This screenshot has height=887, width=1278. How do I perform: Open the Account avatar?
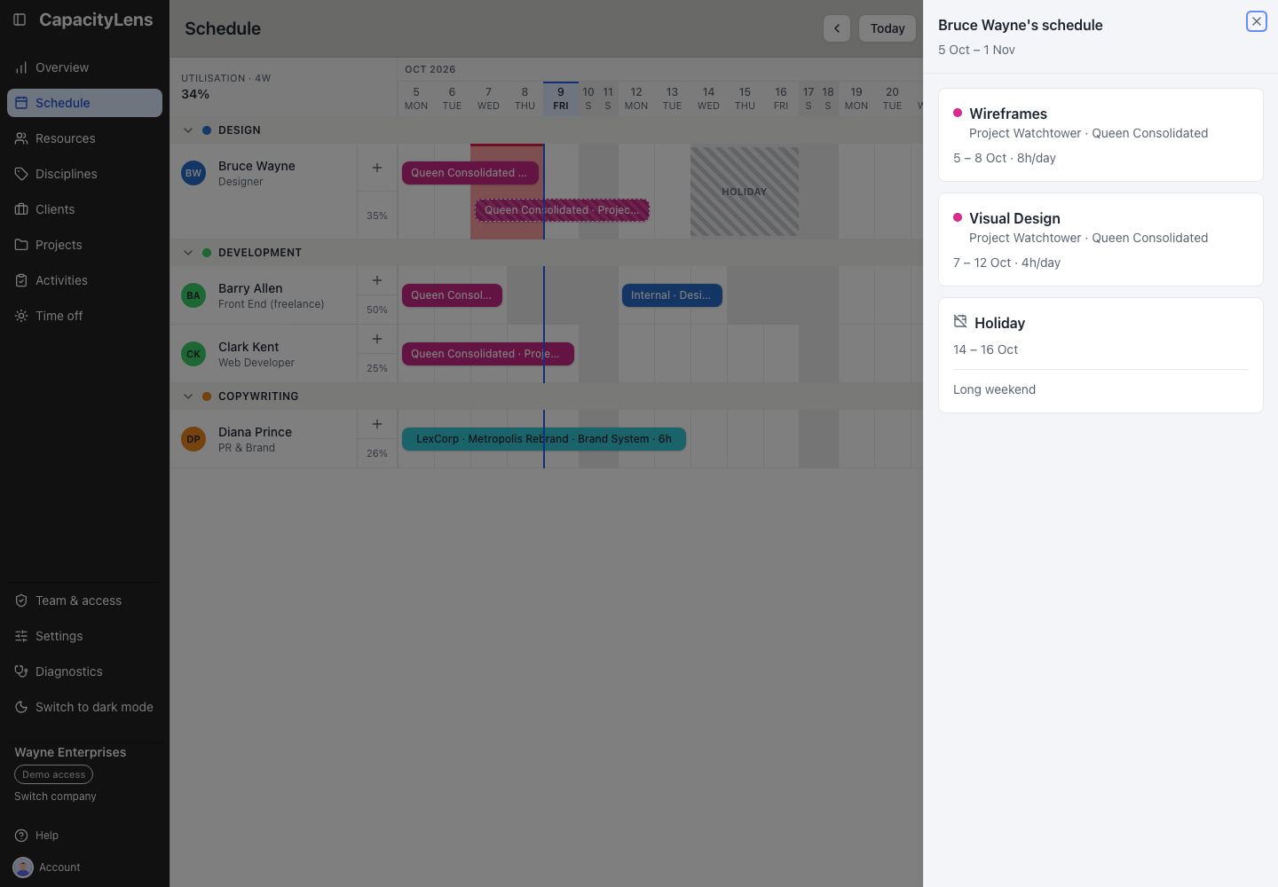23,867
